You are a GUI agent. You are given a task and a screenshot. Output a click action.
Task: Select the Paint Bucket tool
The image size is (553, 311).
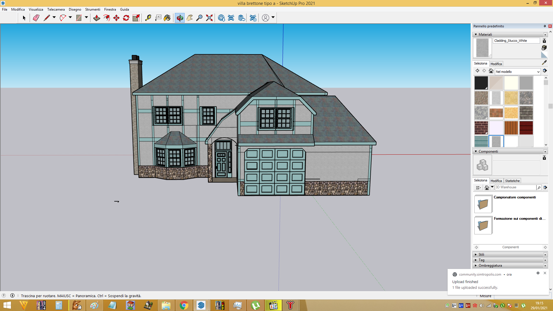click(x=167, y=18)
